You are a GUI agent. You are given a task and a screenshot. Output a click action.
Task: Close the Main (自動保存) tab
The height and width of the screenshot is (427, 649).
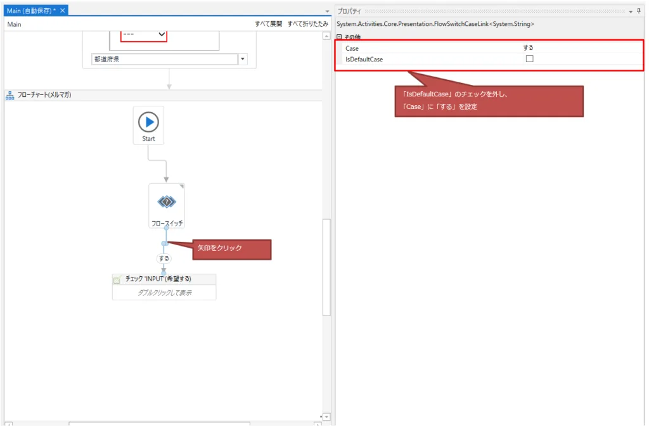click(63, 11)
